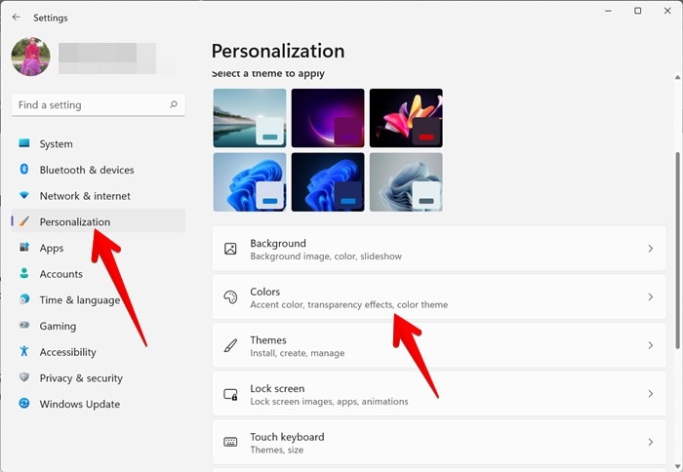
Task: Type in the Find a setting box
Action: (88, 104)
